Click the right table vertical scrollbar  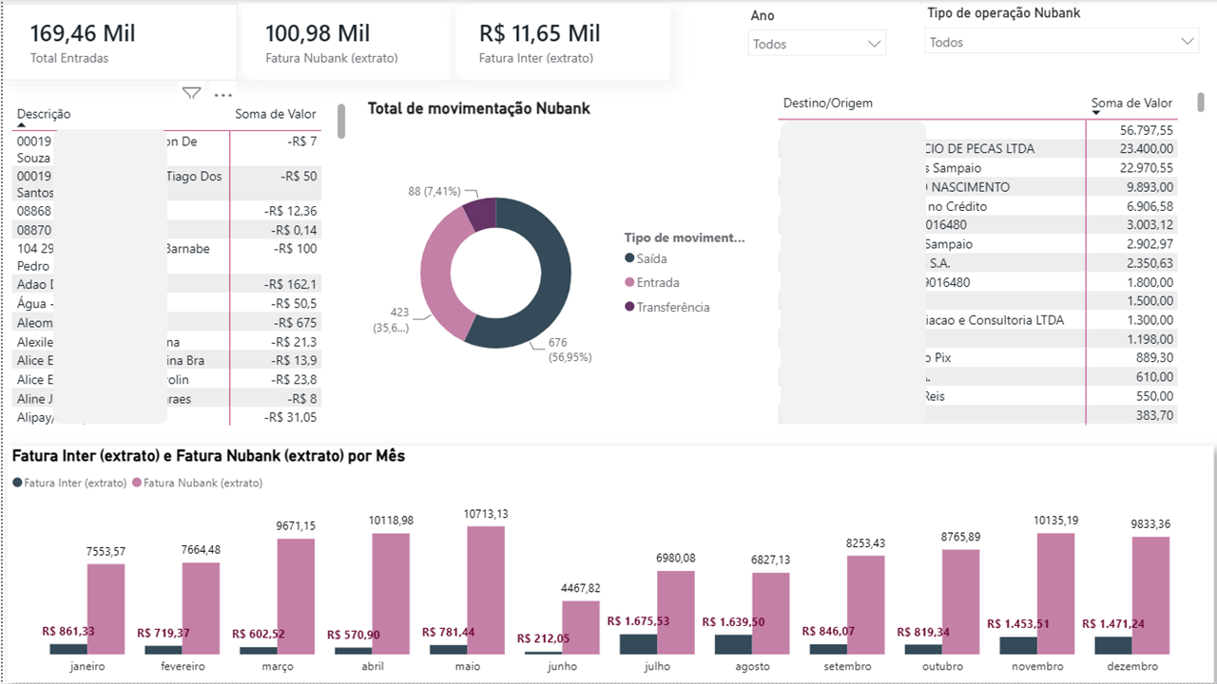pyautogui.click(x=1201, y=102)
